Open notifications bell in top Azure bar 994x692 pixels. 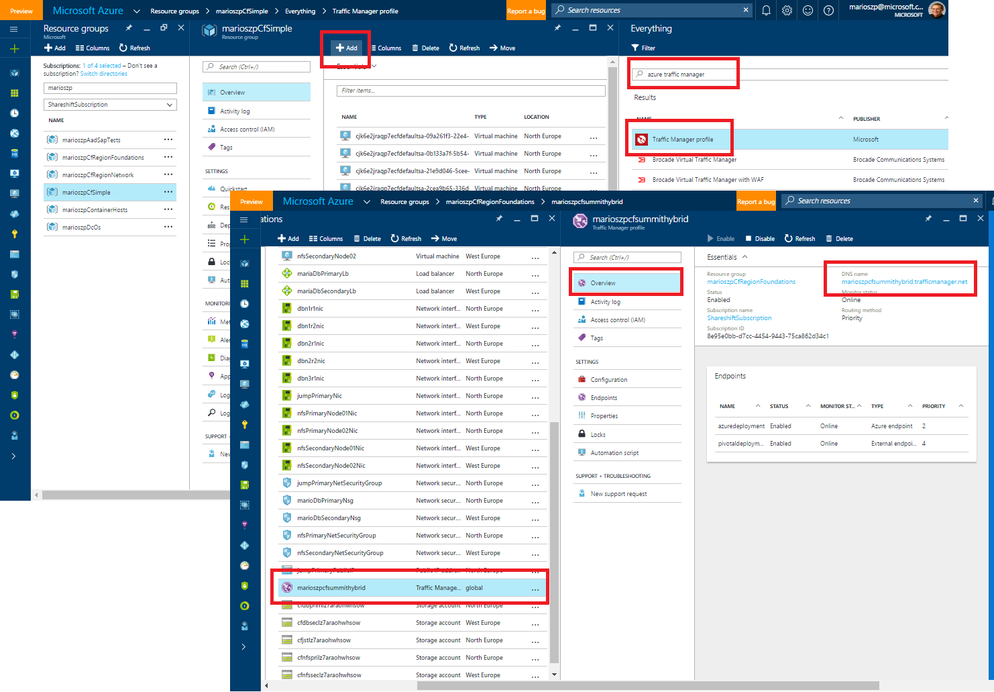766,10
